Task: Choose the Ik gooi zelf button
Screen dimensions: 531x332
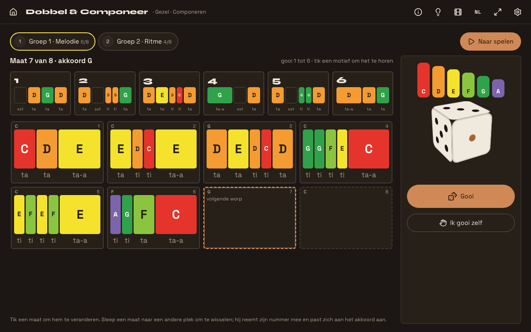Action: click(x=461, y=223)
